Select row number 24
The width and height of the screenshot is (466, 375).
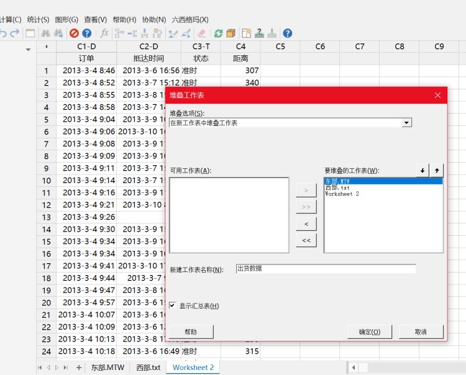tap(47, 351)
